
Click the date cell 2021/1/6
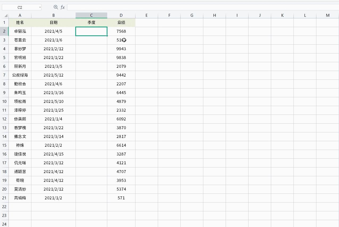coord(53,40)
